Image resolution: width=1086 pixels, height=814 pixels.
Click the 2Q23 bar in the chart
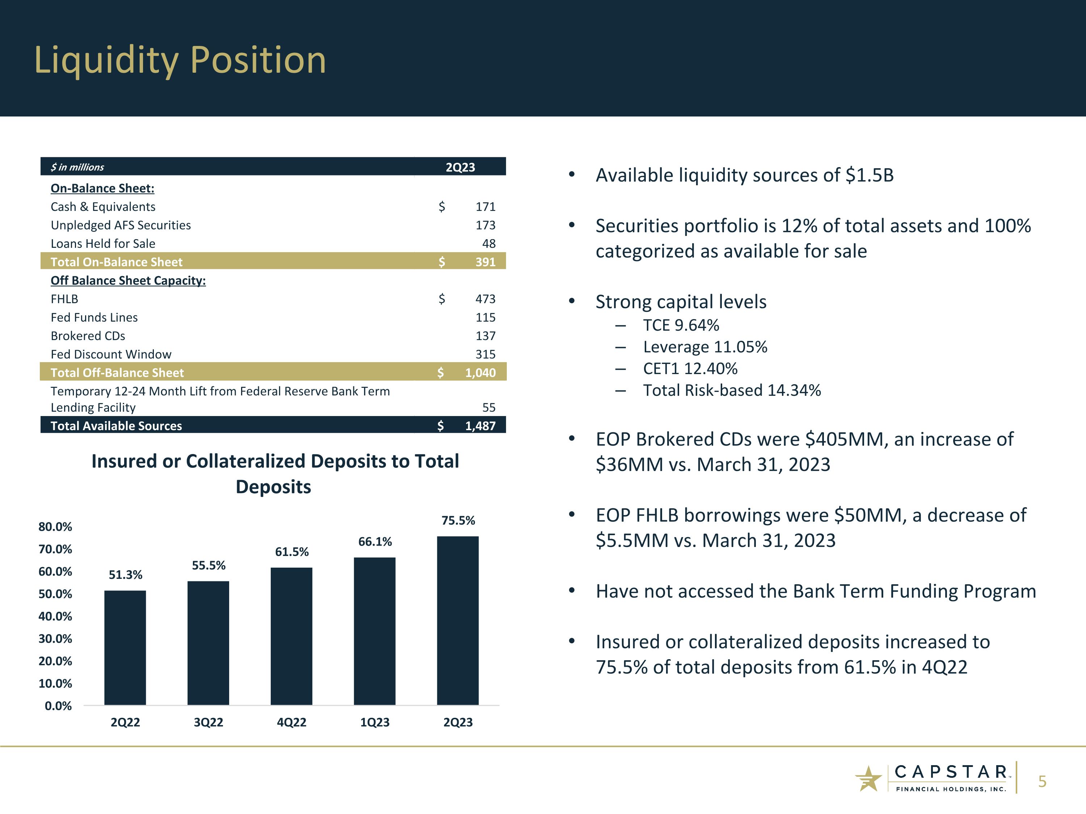pyautogui.click(x=458, y=621)
